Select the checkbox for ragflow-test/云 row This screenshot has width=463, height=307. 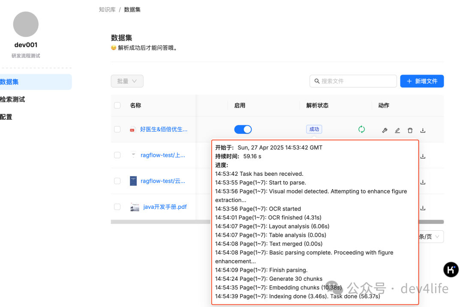pos(117,181)
